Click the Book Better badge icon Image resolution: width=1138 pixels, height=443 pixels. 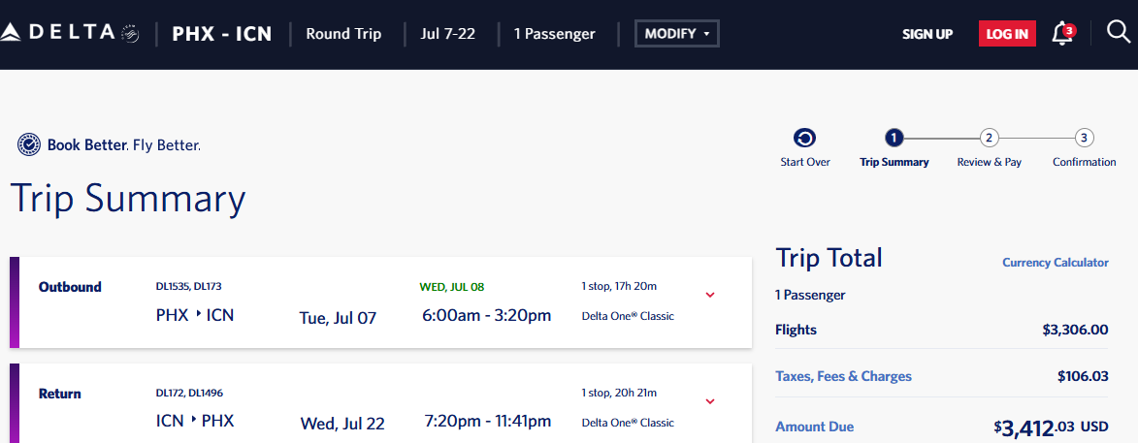(29, 145)
